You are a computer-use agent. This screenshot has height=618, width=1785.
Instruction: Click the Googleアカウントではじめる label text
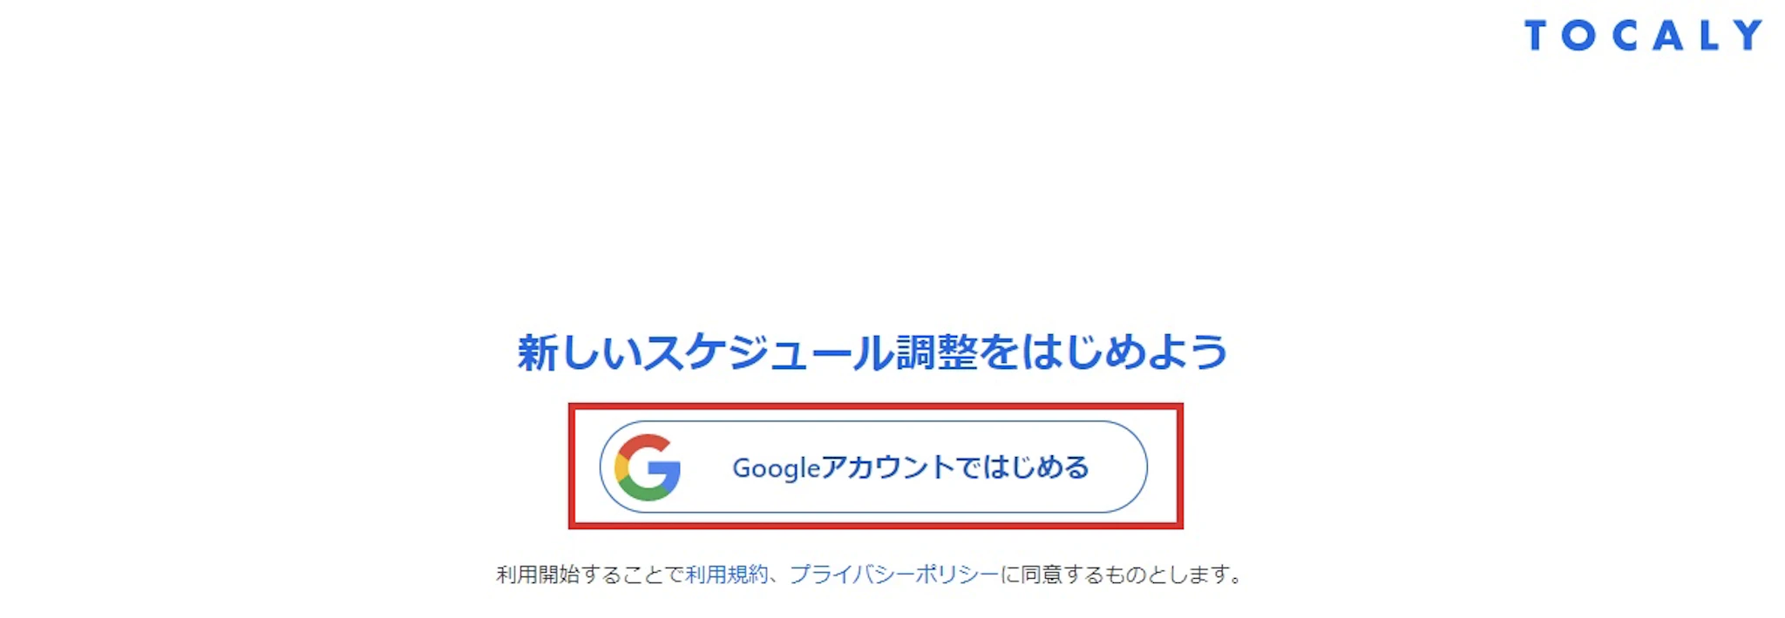click(911, 467)
